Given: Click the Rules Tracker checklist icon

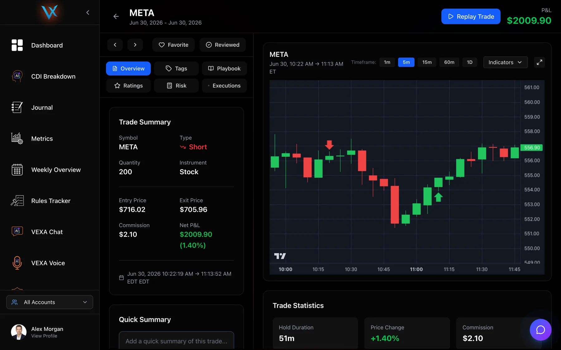Looking at the screenshot, I should pos(17,201).
